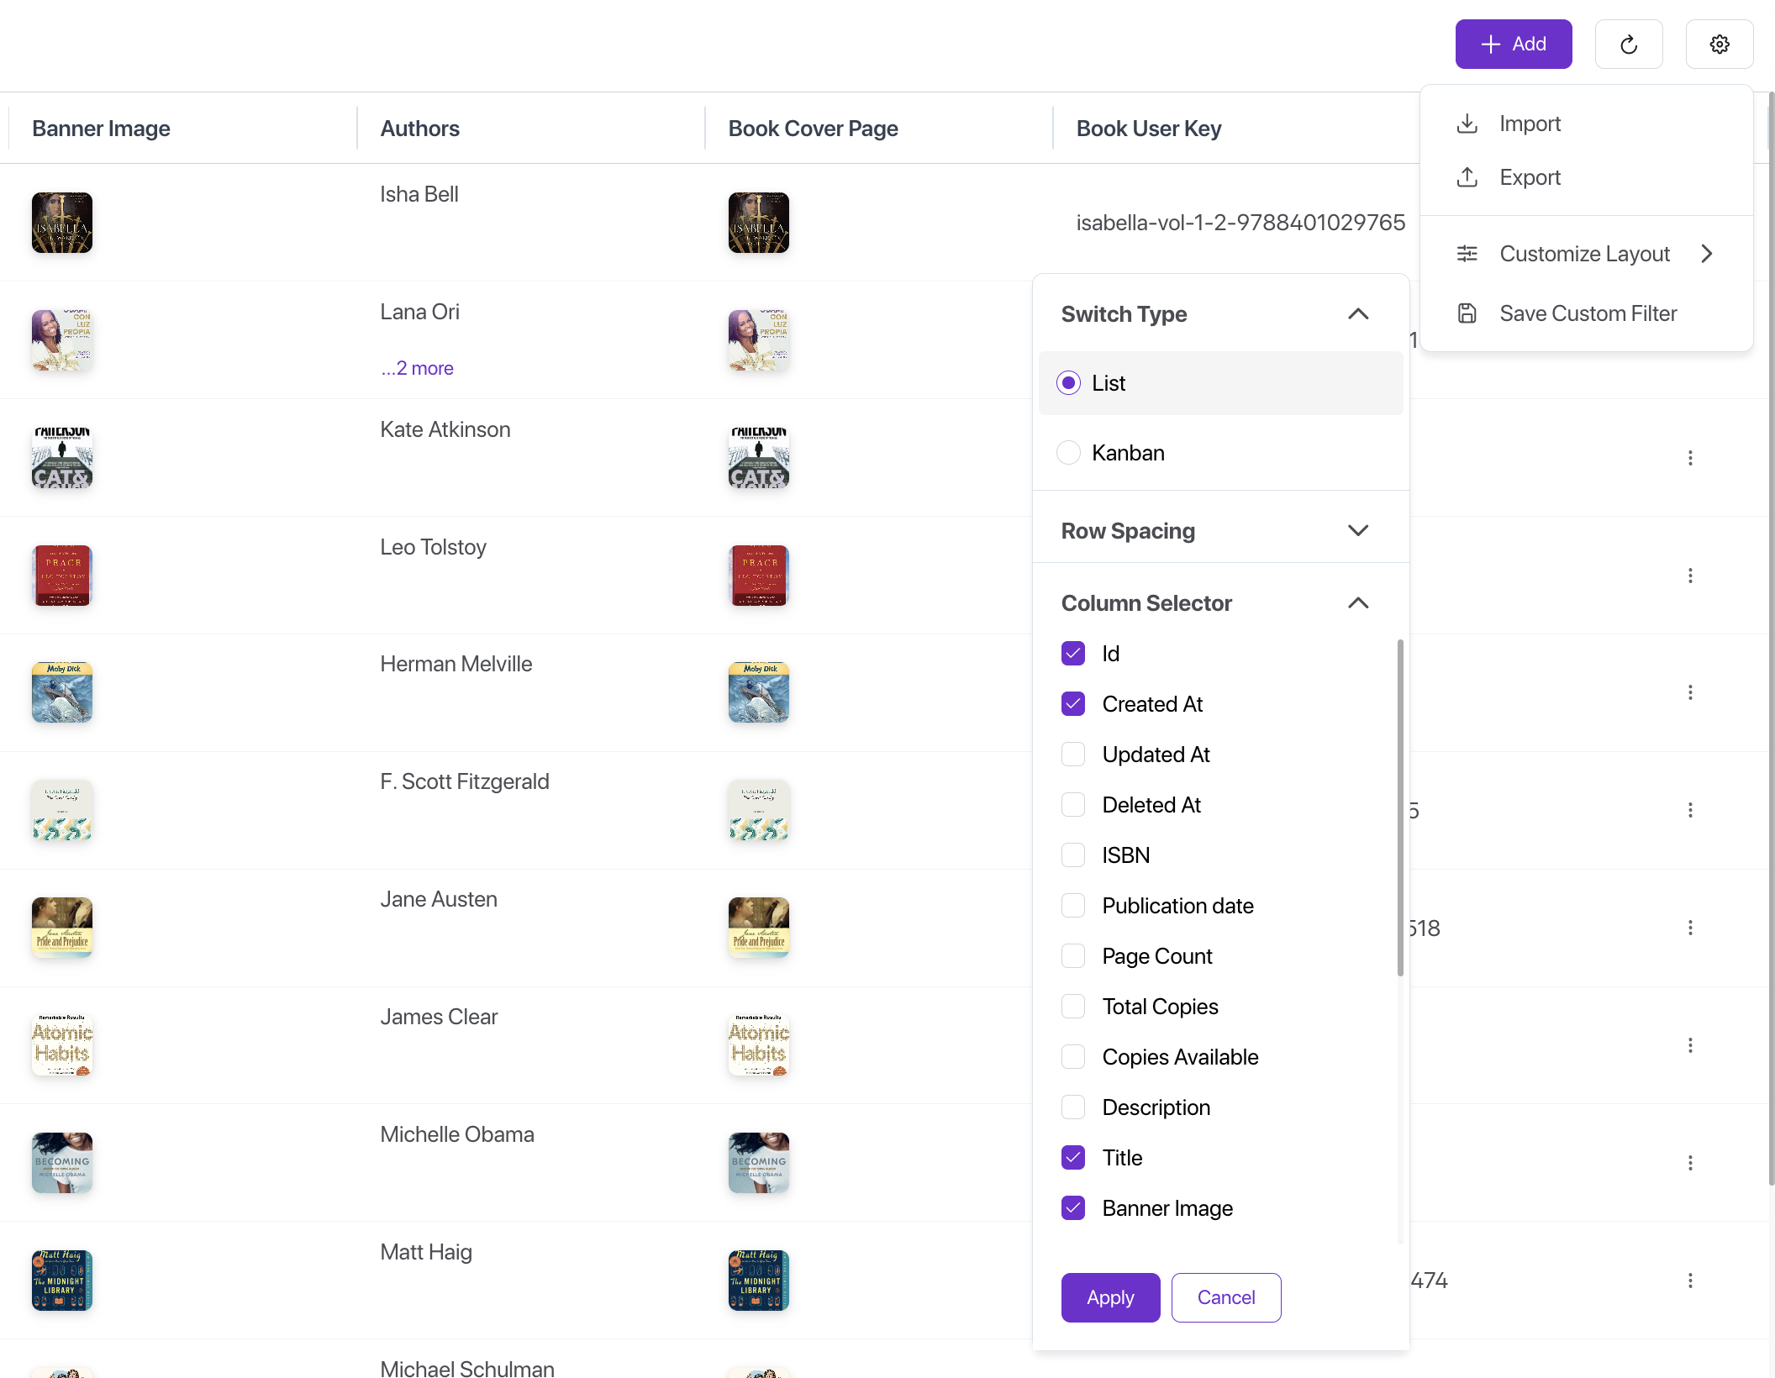Select the Kanban radio option
Screen dimensions: 1775x1378
(1068, 453)
